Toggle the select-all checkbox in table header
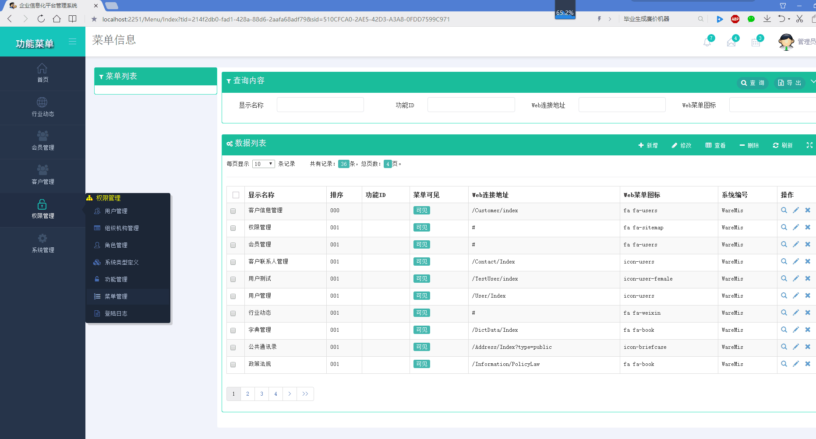 [235, 194]
